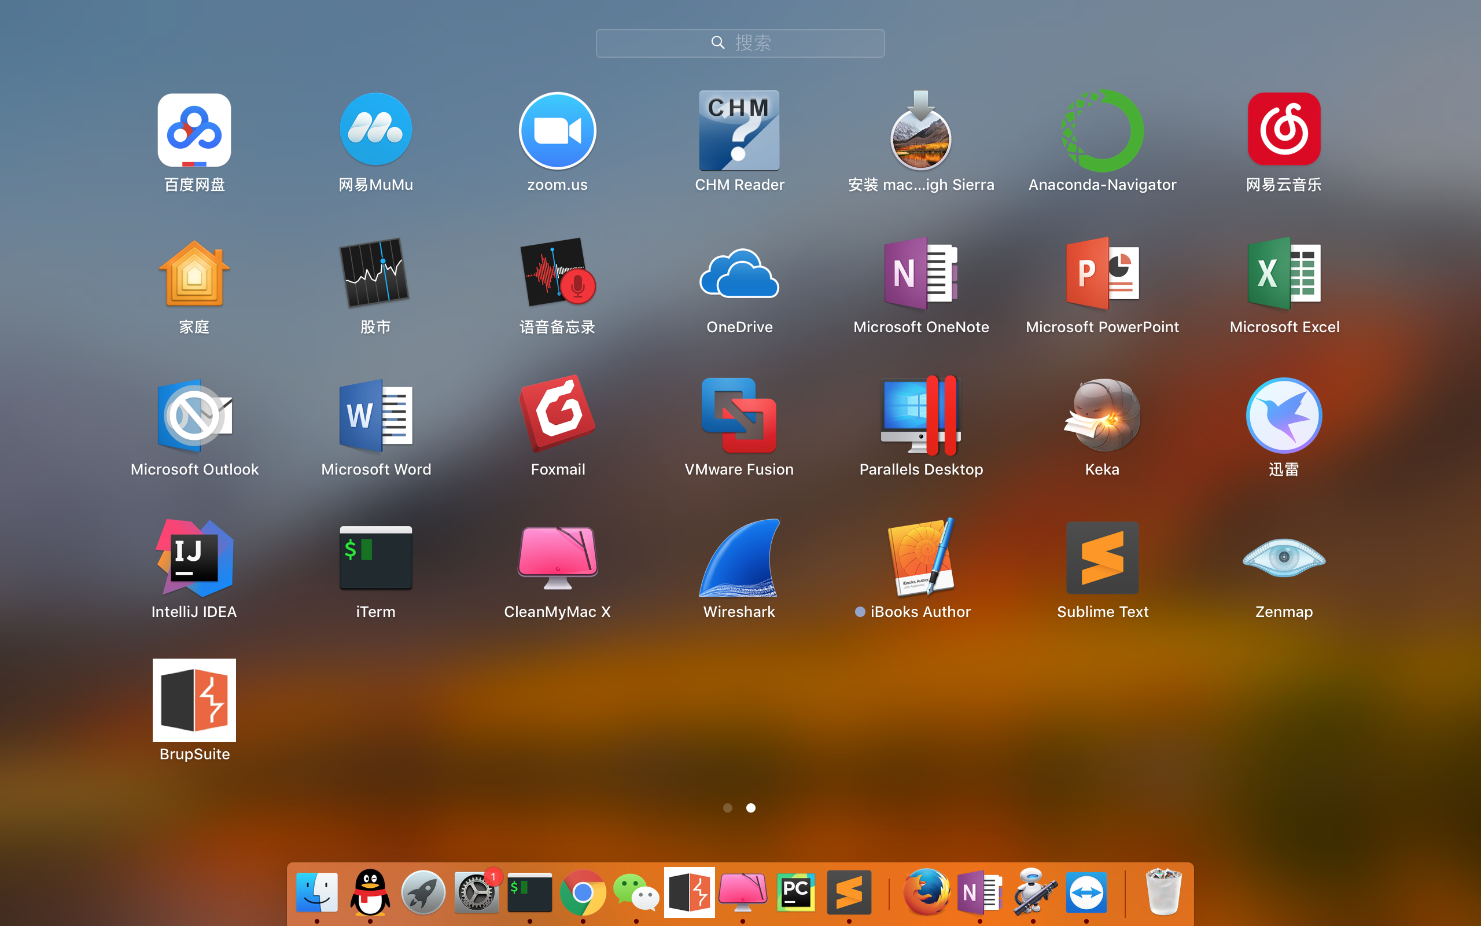Launch IntelliJ IDEA
The width and height of the screenshot is (1481, 926).
tap(194, 558)
